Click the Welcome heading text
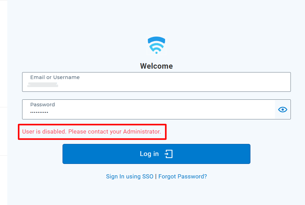Viewport: 305px width, 205px height. pos(156,66)
